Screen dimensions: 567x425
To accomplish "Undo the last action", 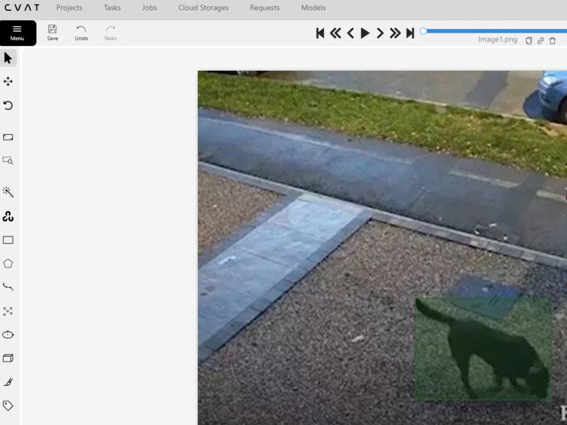I will [81, 33].
